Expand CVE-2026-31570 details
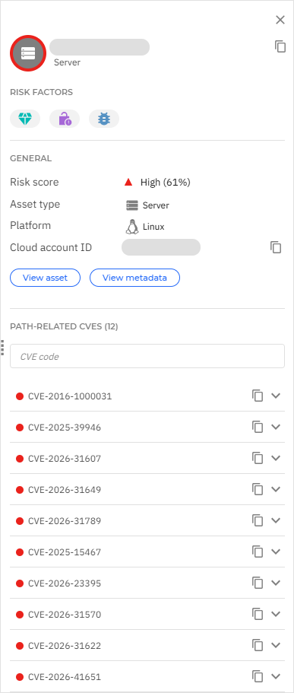Screen dimensions: 294x693 [x=276, y=614]
